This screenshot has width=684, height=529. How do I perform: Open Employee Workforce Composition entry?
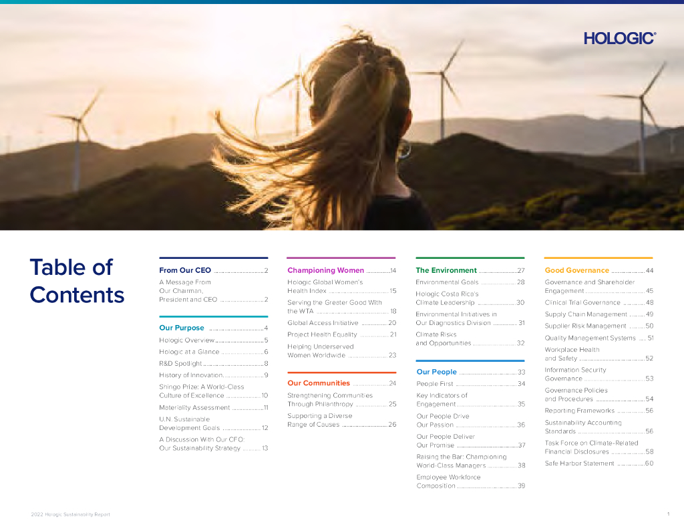[x=471, y=482]
